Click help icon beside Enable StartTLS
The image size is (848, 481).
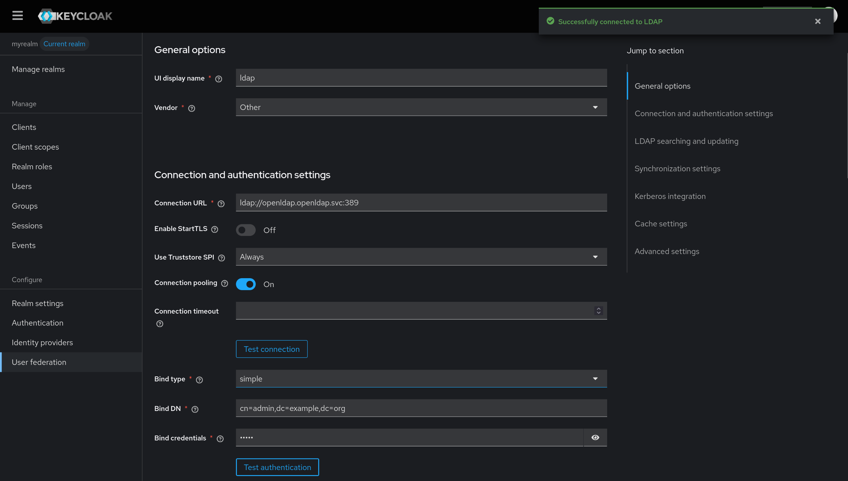(215, 229)
